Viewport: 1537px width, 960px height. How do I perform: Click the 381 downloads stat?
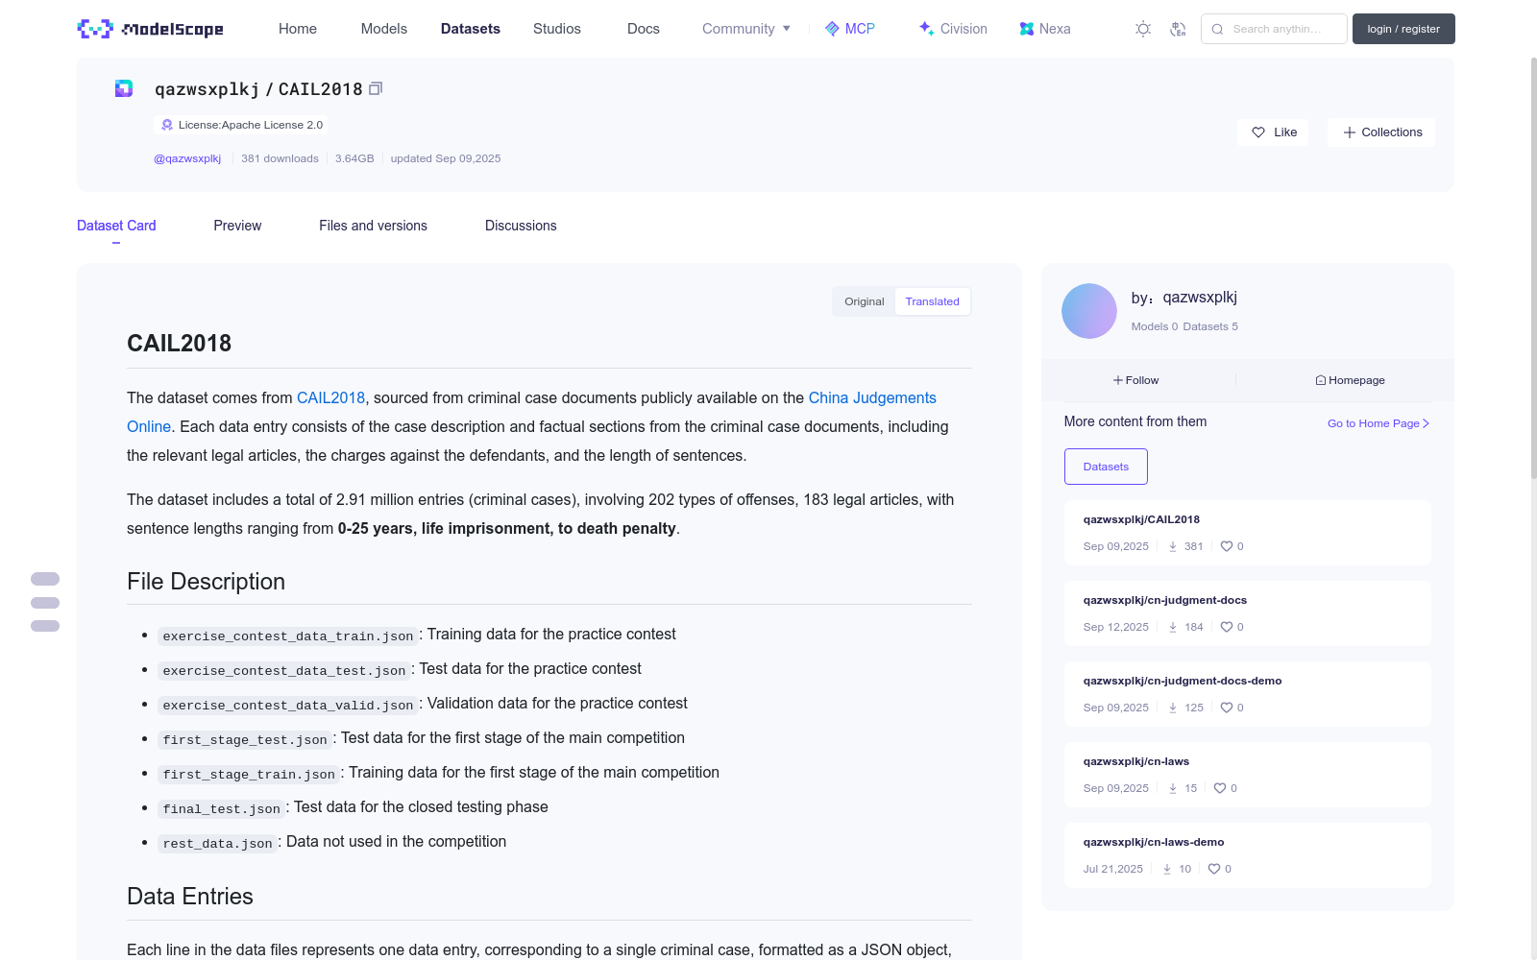(x=280, y=158)
